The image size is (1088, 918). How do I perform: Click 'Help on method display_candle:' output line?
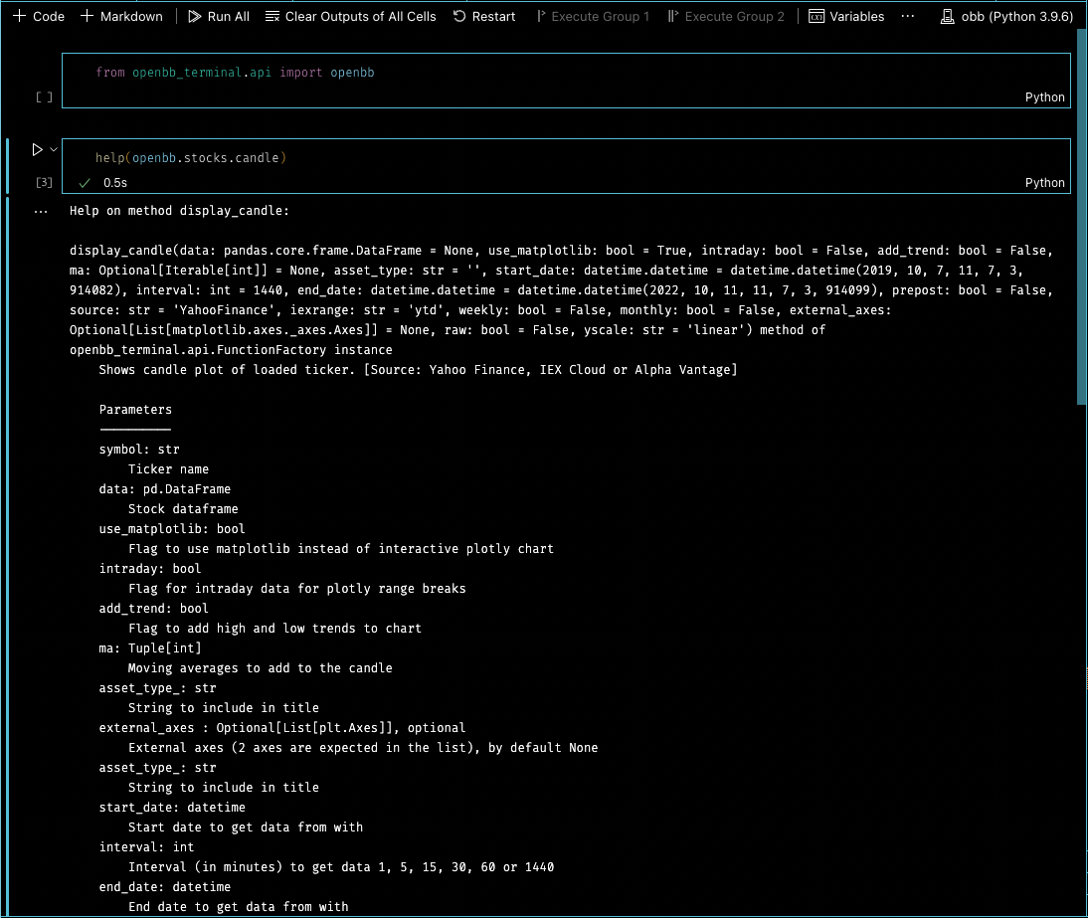(179, 210)
